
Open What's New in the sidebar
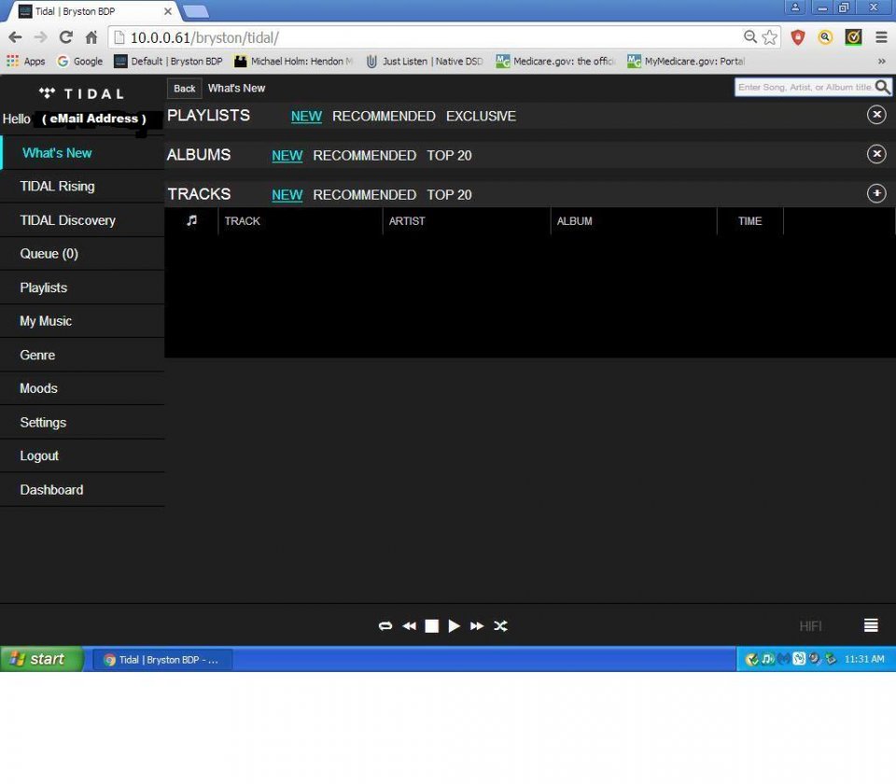point(82,152)
